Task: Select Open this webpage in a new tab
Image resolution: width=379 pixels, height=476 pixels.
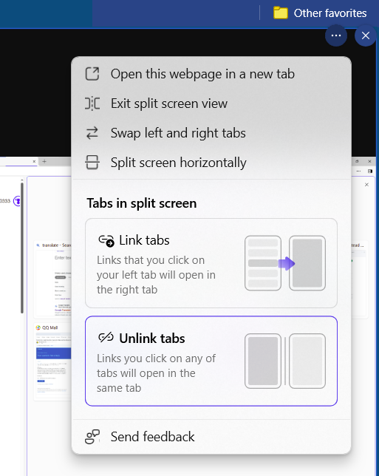Action: pyautogui.click(x=211, y=74)
